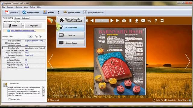
Task: Collapse the Download setting group
Action: (6, 43)
